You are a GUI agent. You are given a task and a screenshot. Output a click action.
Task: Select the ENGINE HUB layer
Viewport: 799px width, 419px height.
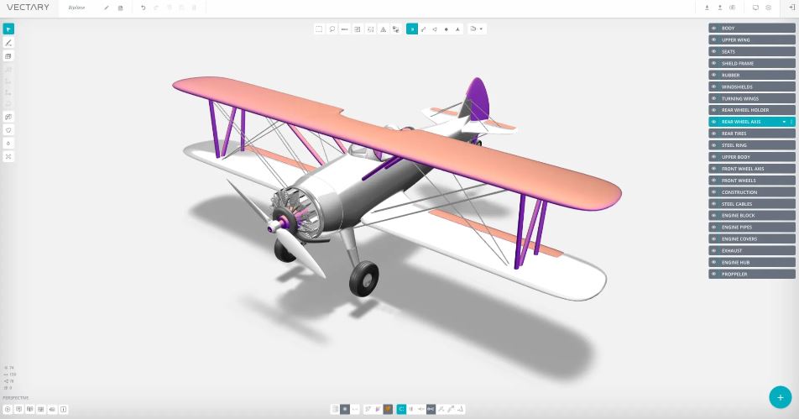[752, 263]
